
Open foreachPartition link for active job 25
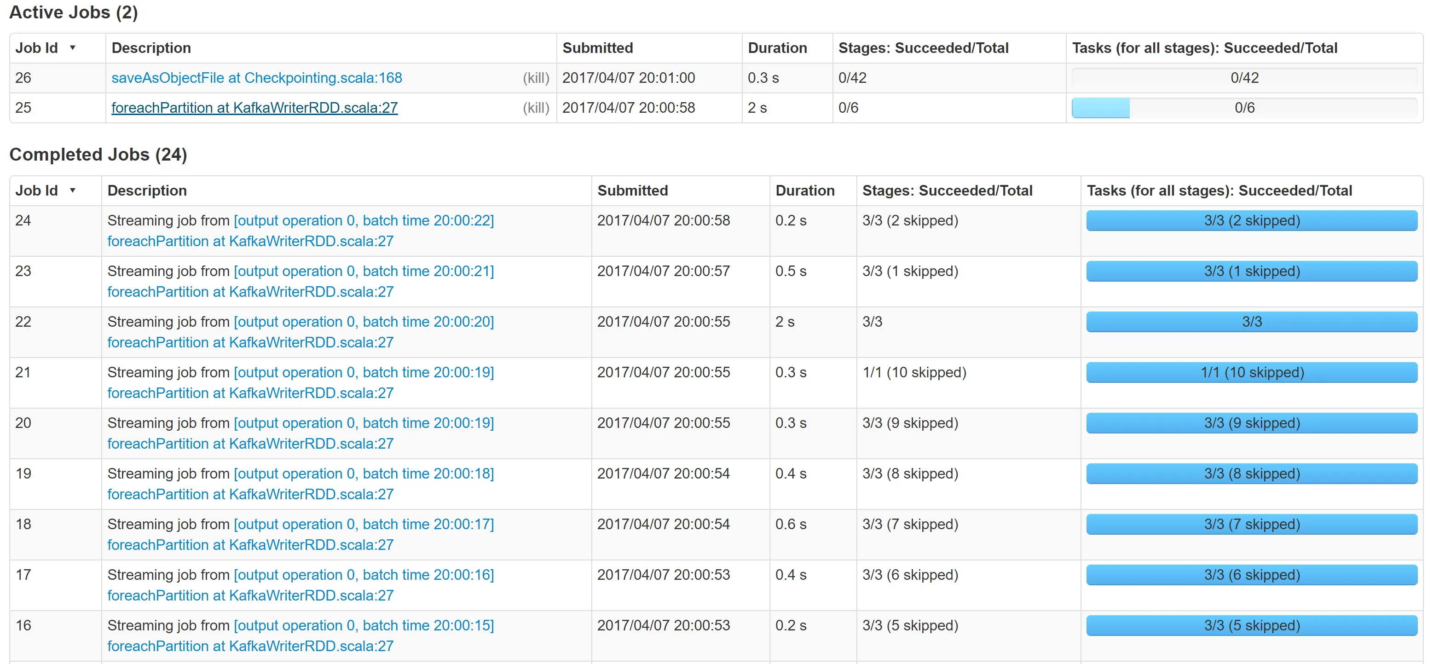pyautogui.click(x=254, y=108)
